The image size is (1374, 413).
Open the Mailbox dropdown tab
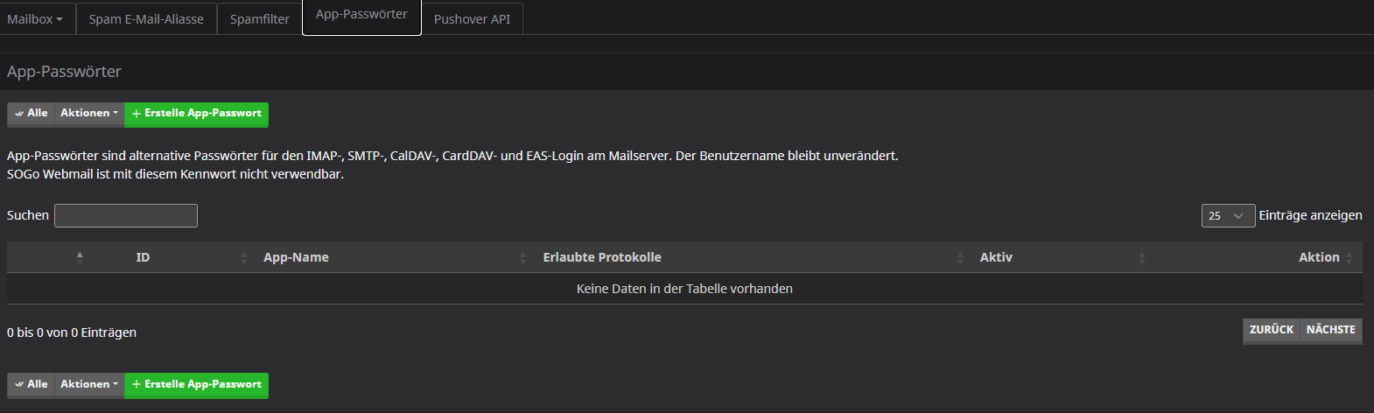click(35, 18)
